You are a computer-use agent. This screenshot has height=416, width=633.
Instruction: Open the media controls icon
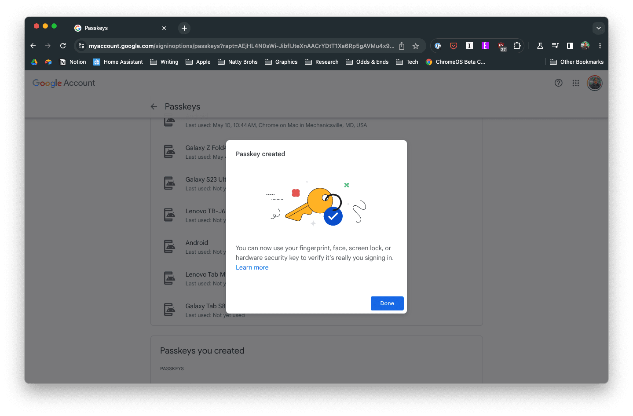tap(555, 46)
